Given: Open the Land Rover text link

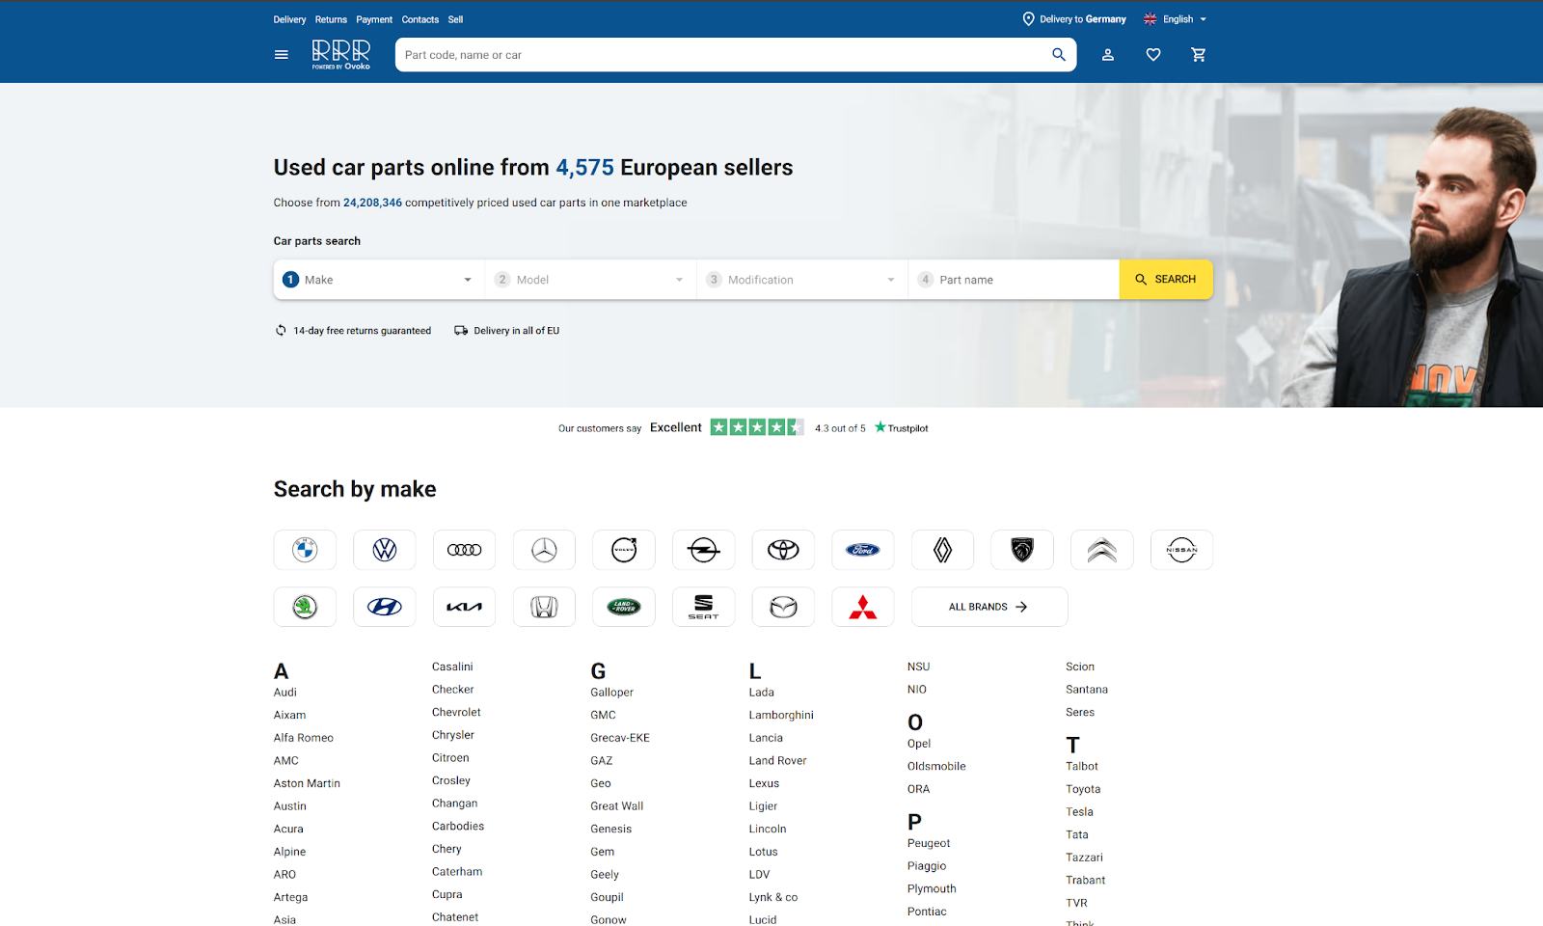Looking at the screenshot, I should click(x=778, y=761).
